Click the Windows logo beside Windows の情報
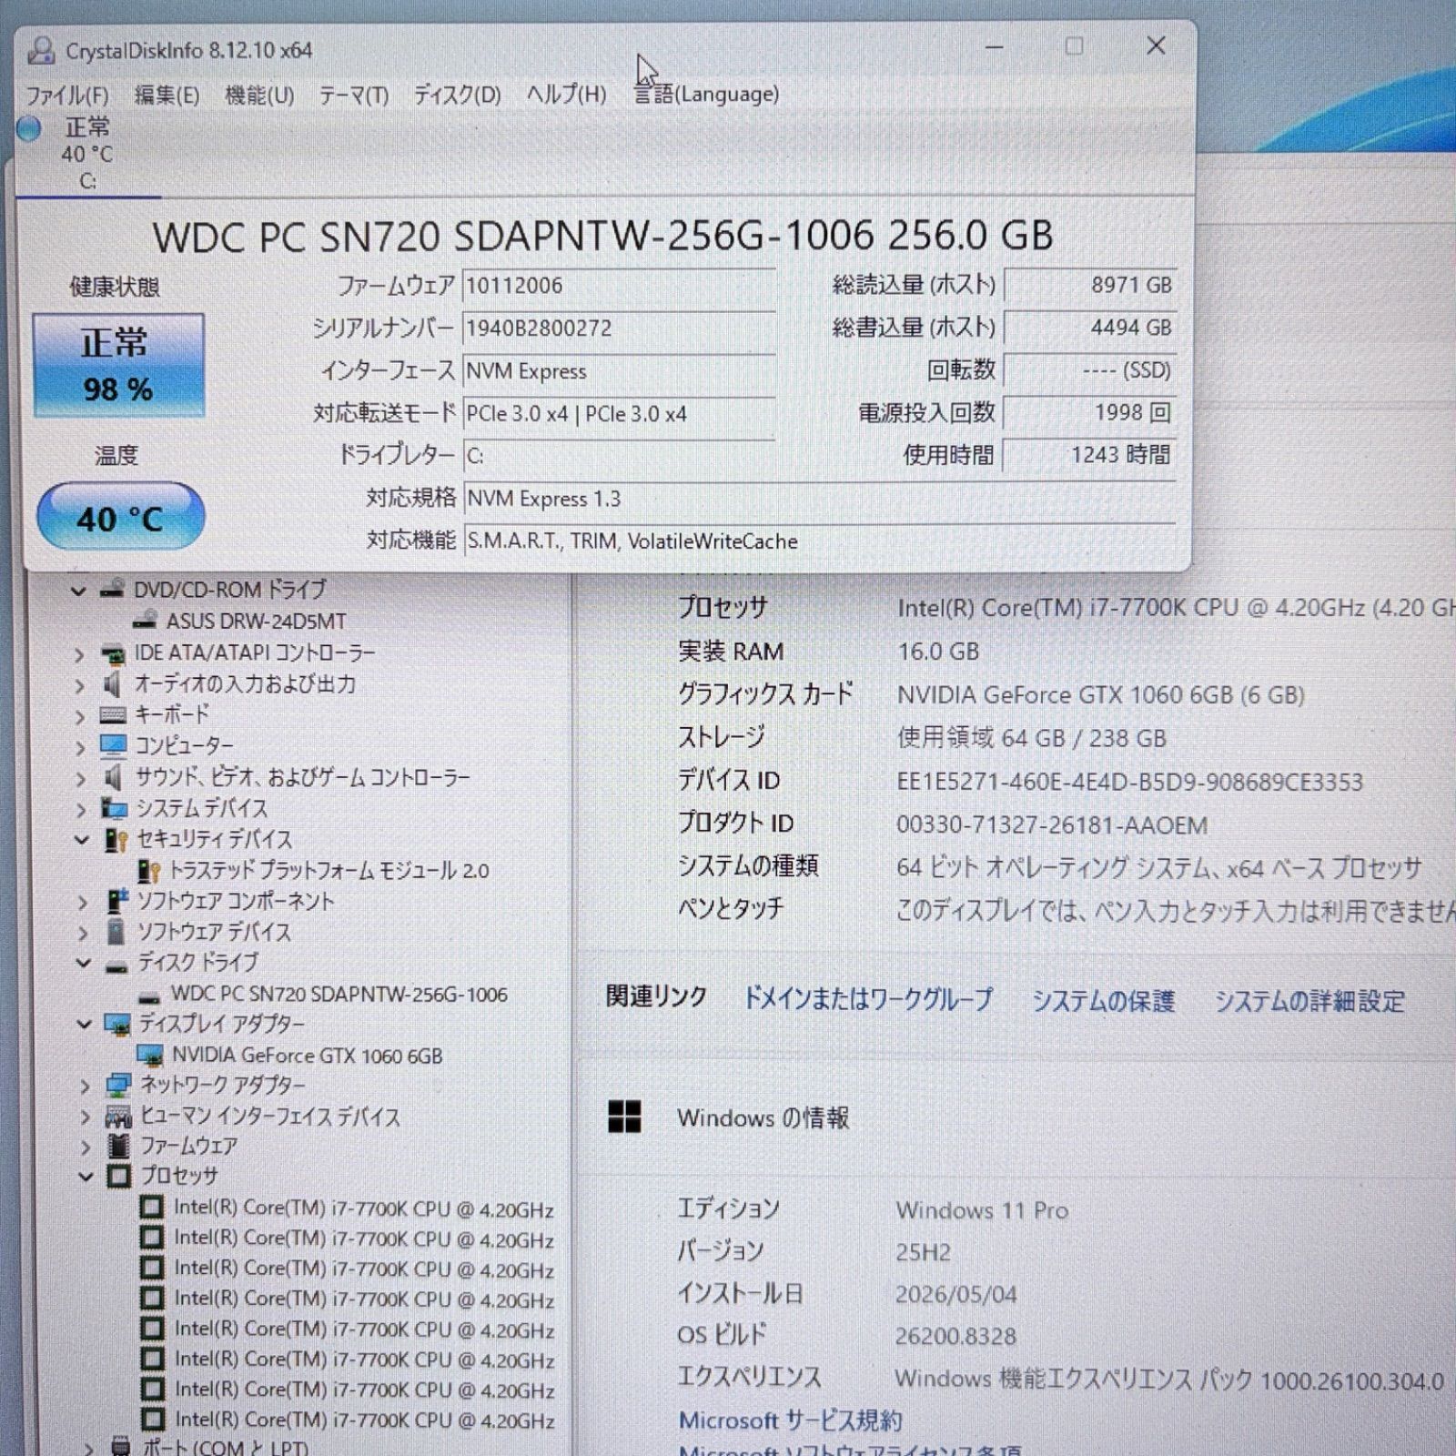 [625, 1117]
